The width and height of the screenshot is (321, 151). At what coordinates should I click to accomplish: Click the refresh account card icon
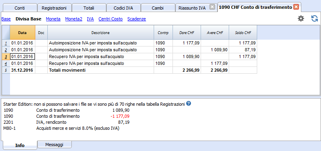pyautogui.click(x=315, y=19)
